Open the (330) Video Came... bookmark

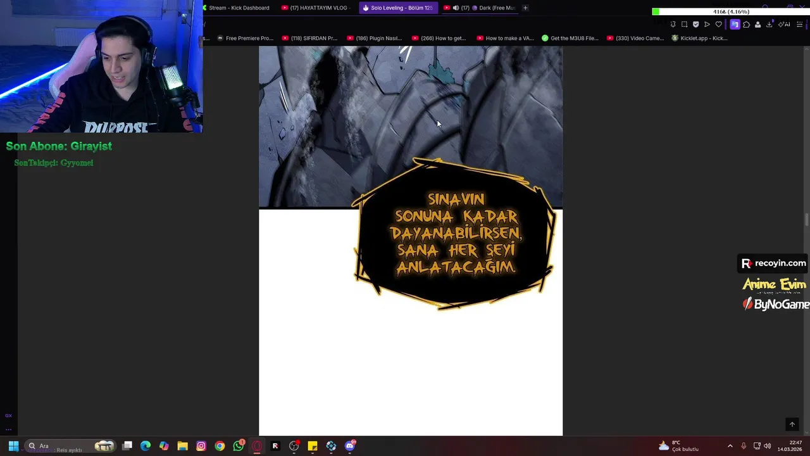[635, 38]
